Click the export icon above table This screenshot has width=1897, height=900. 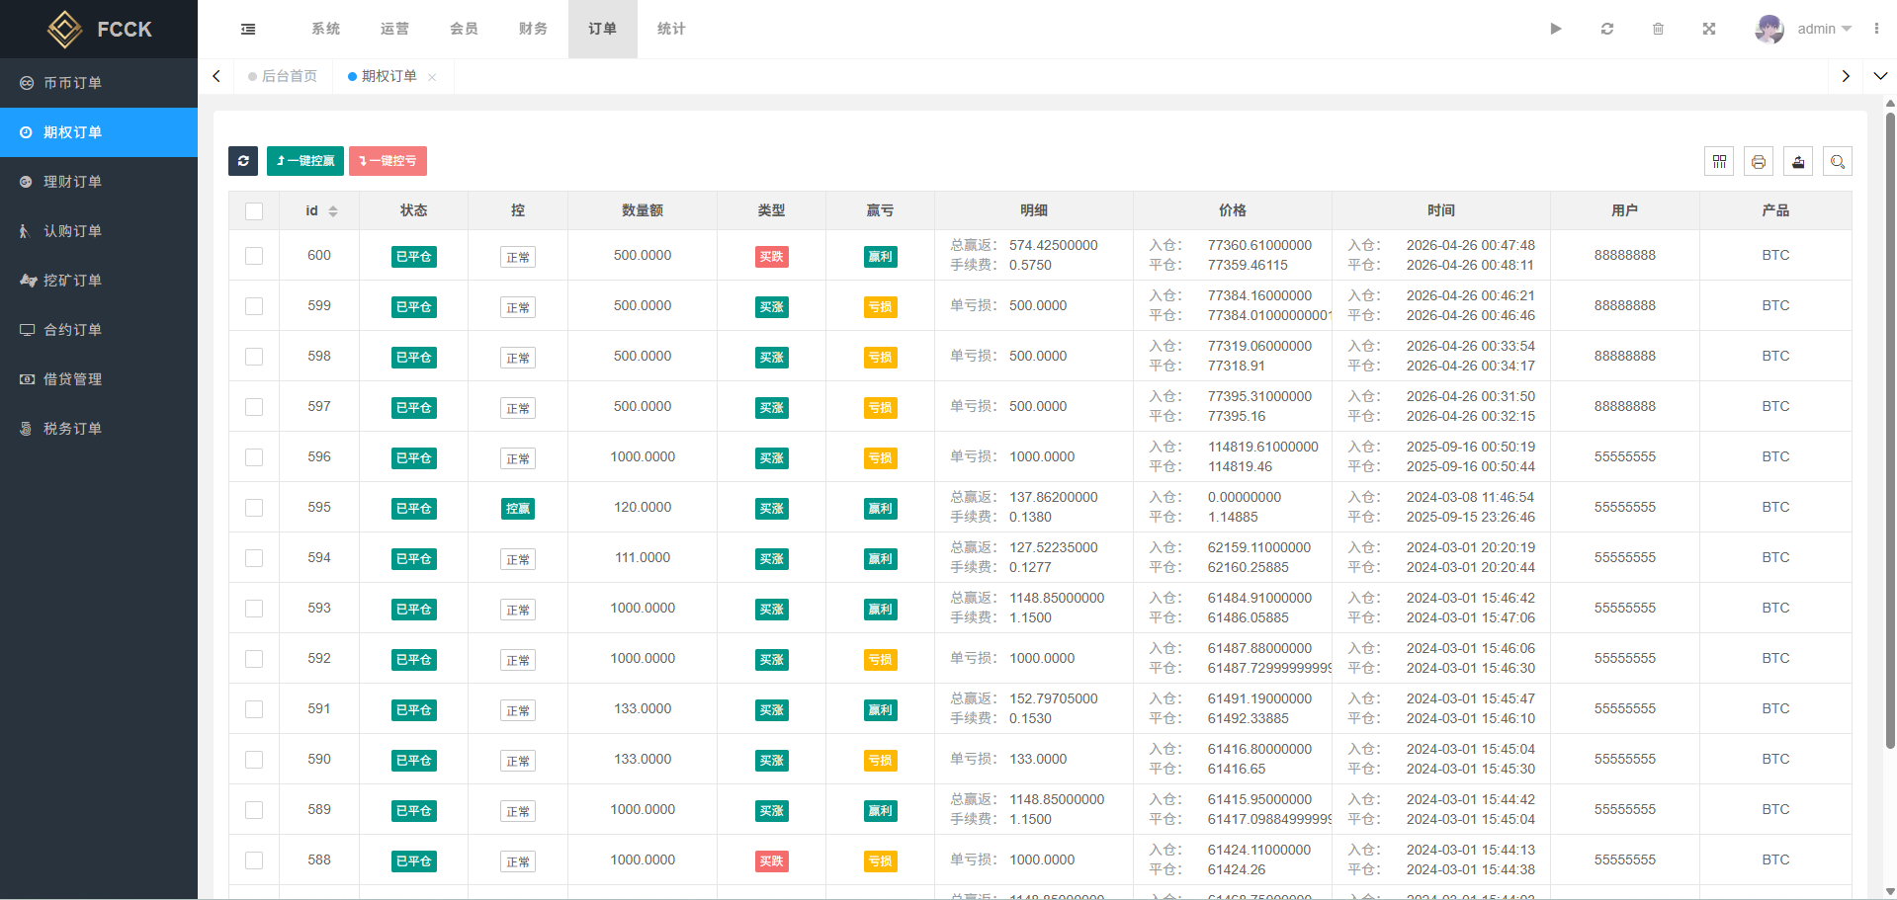click(x=1798, y=161)
